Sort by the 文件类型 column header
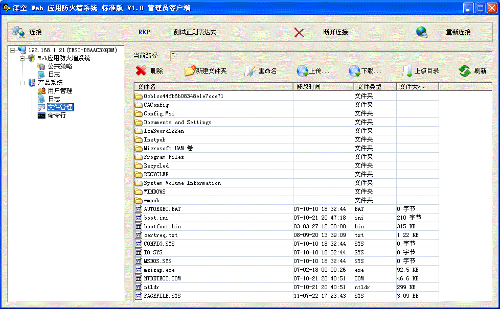 [x=375, y=87]
